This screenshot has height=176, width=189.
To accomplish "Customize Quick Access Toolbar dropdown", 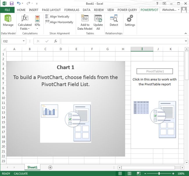I will [x=37, y=3].
